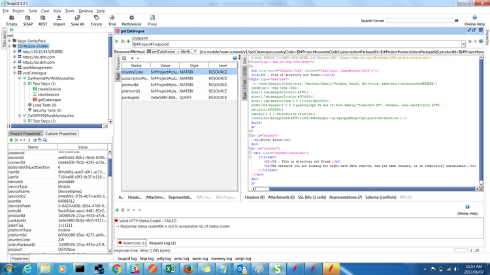490x275 pixels.
Task: Open Preferences from the toolbar
Action: point(131,19)
